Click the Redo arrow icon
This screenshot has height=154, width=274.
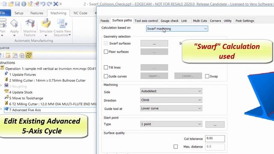click(50, 4)
